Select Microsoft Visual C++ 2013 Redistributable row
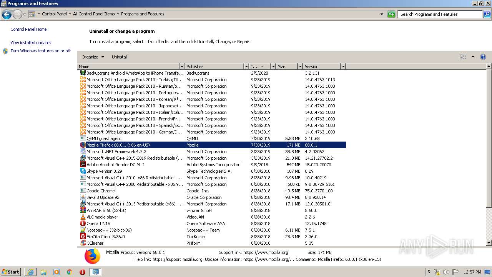The width and height of the screenshot is (492, 277). pyautogui.click(x=211, y=204)
